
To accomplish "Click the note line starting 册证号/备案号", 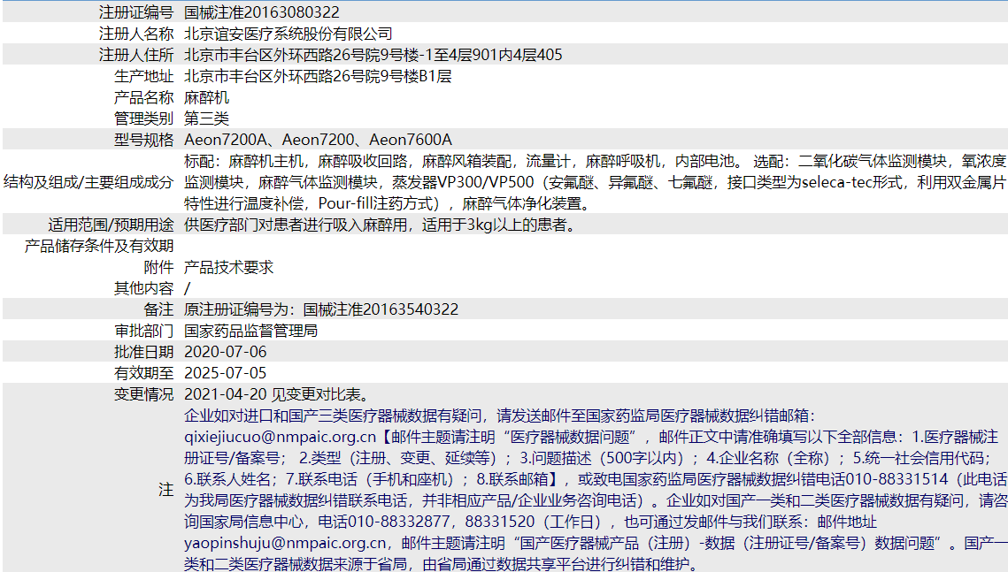I will 588,458.
